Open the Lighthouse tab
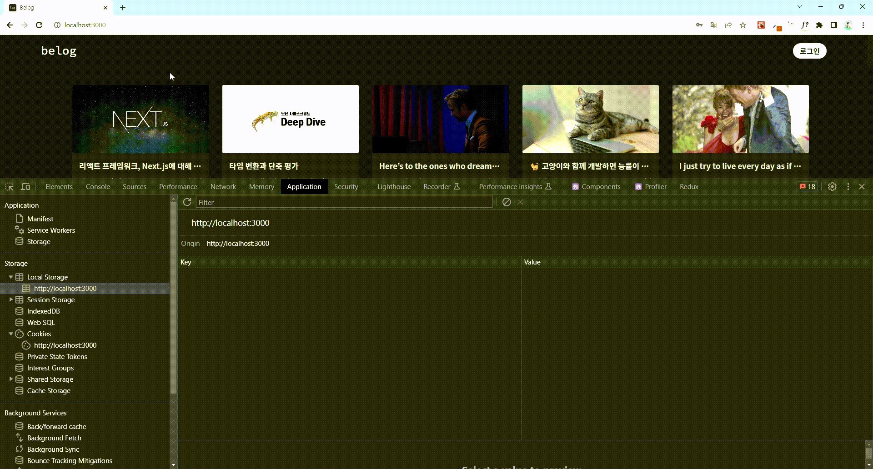The image size is (873, 469). (x=394, y=187)
